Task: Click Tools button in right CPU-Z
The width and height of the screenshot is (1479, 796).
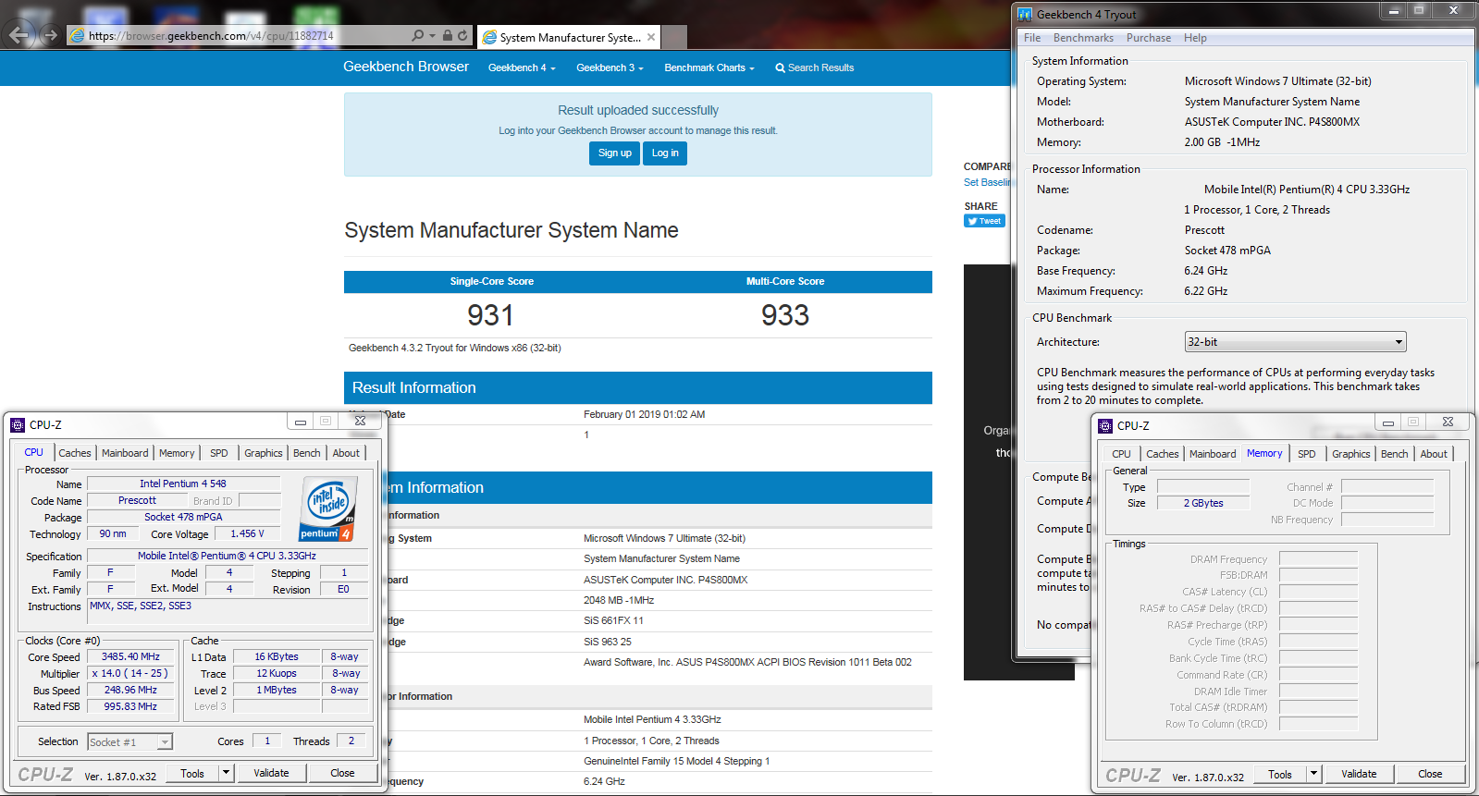Action: pos(1280,774)
